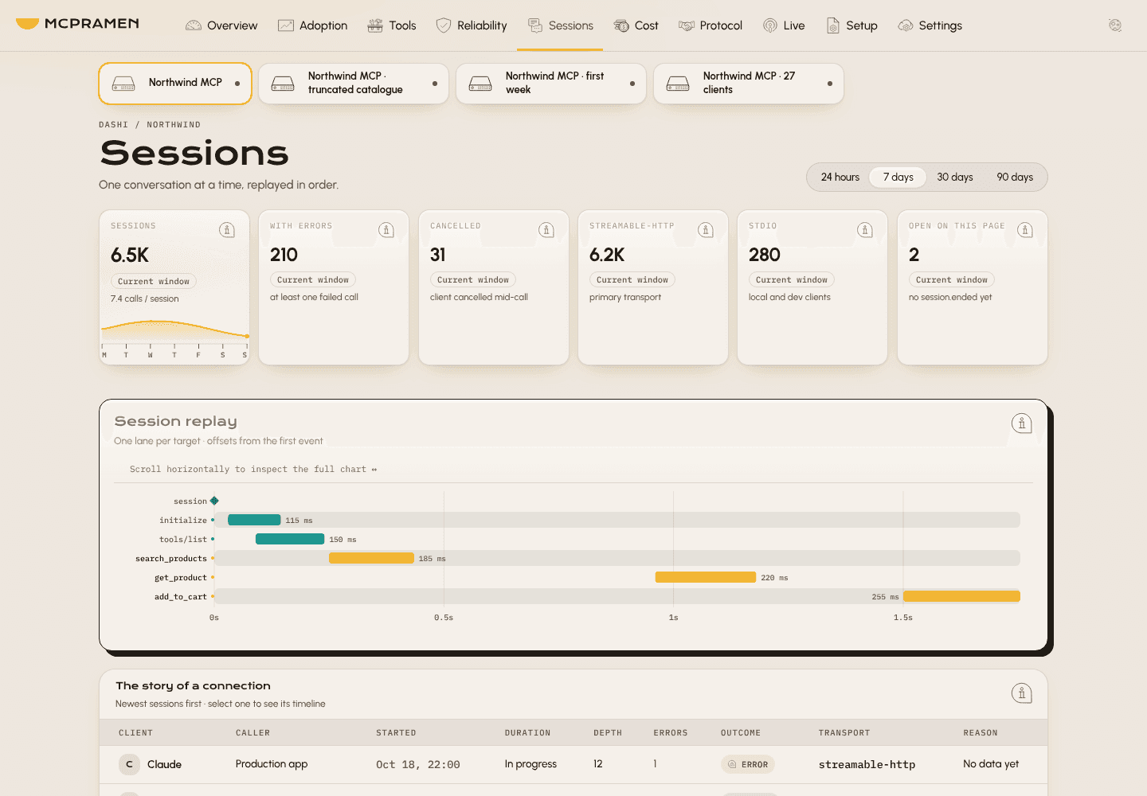Click the ERROR outcome badge in Claude row

[x=748, y=764]
